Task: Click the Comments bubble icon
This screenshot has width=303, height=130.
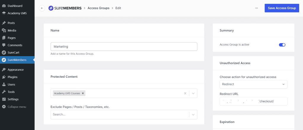Action: click(4, 45)
